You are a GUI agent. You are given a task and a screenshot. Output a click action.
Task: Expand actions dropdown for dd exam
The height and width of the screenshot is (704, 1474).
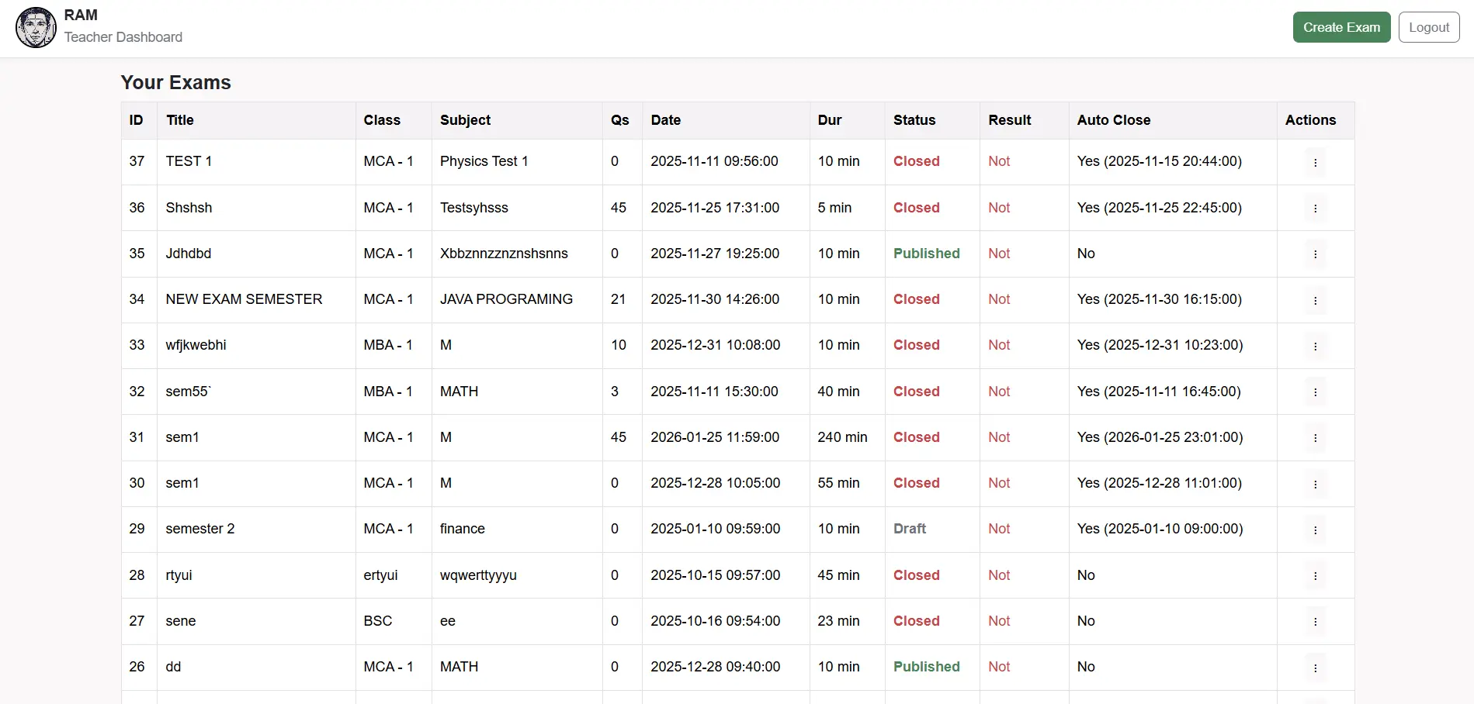click(1315, 668)
